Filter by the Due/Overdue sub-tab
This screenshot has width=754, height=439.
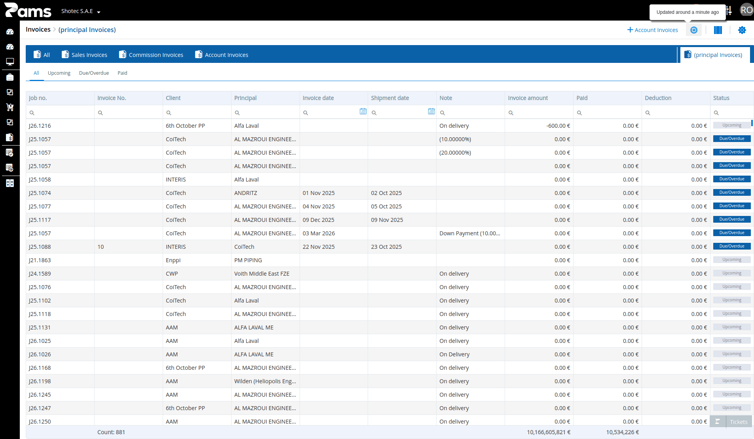[94, 73]
